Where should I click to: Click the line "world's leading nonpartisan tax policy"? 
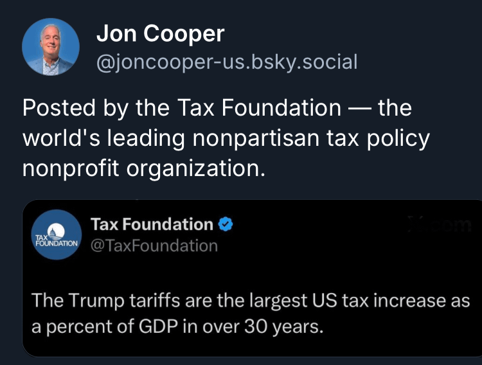(x=226, y=138)
